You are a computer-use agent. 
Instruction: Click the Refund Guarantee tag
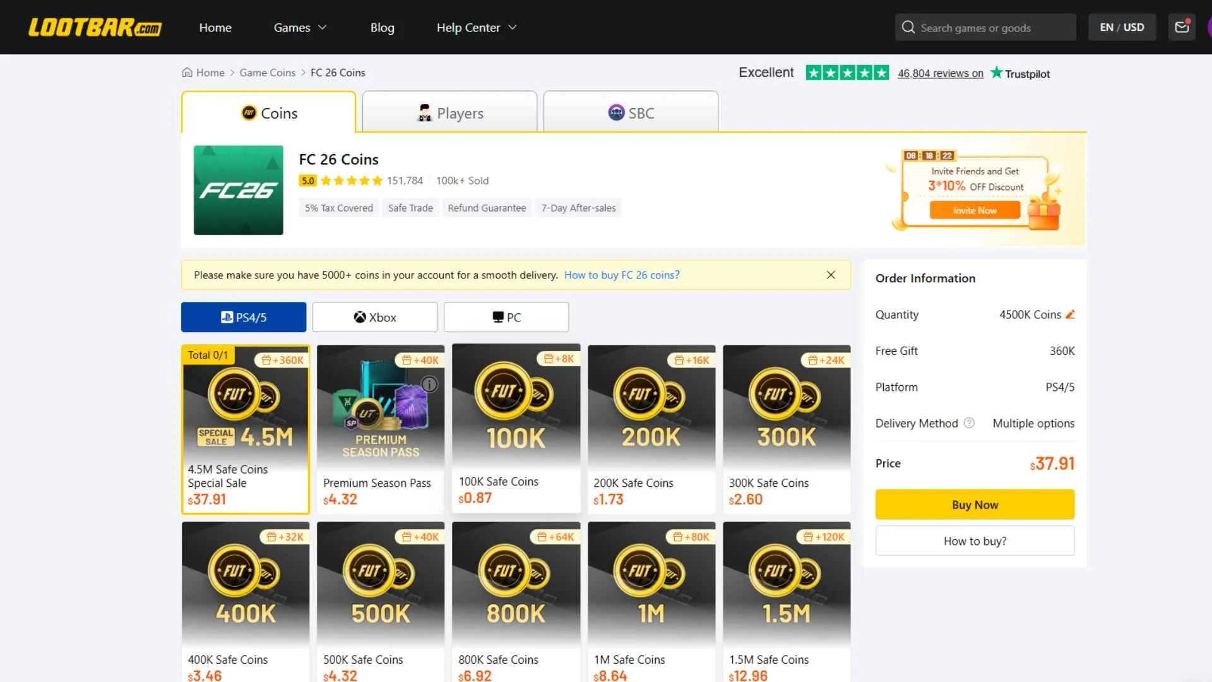pyautogui.click(x=487, y=208)
